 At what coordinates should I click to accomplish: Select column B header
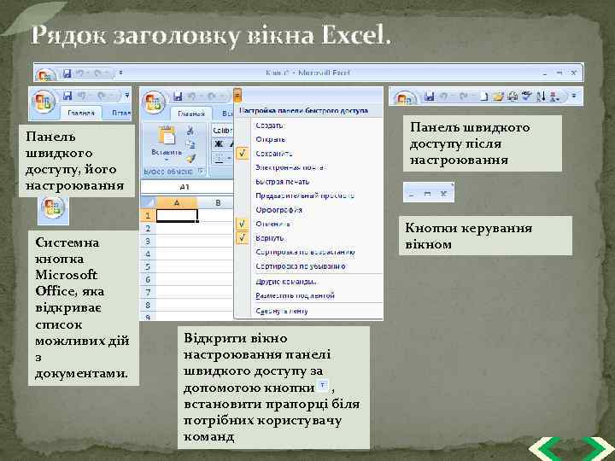tap(218, 202)
